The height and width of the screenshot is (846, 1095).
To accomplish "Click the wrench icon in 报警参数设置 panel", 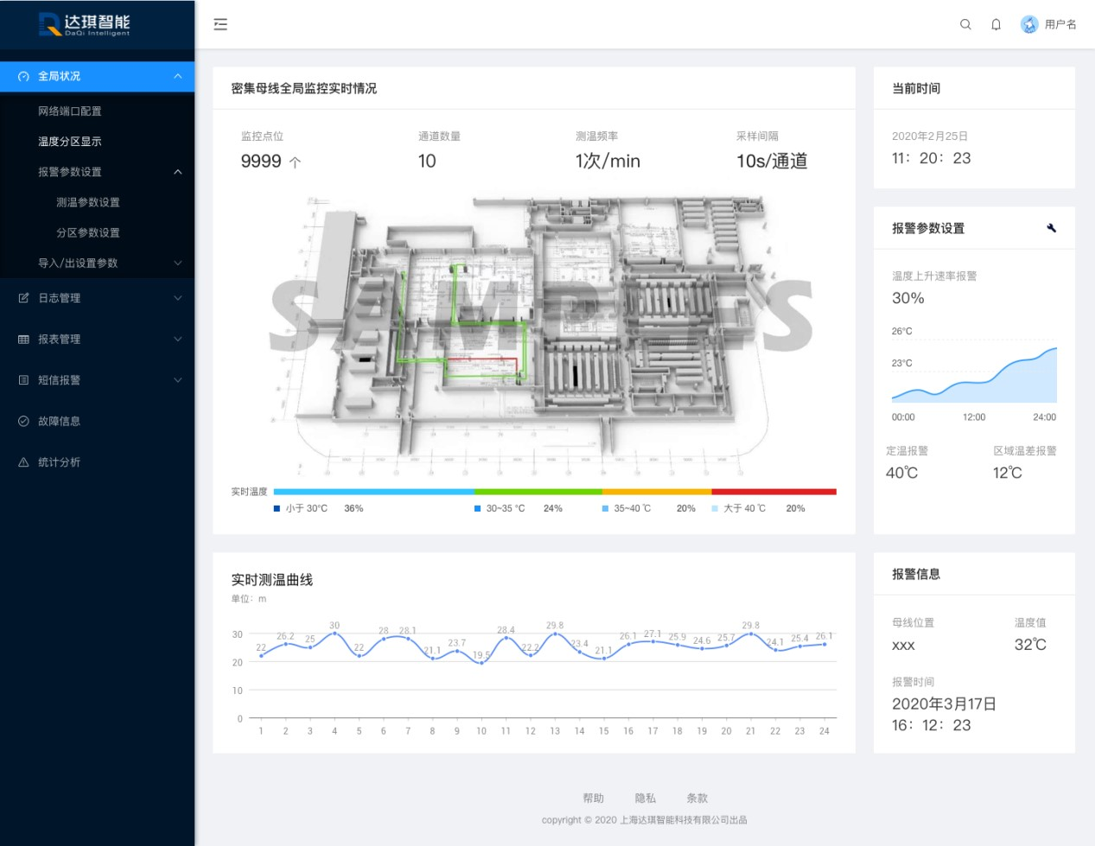I will click(1051, 228).
